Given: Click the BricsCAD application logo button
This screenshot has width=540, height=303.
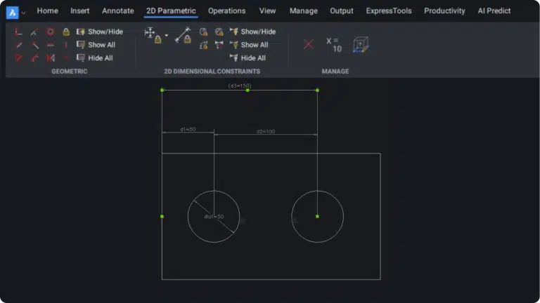Looking at the screenshot, I should [13, 11].
